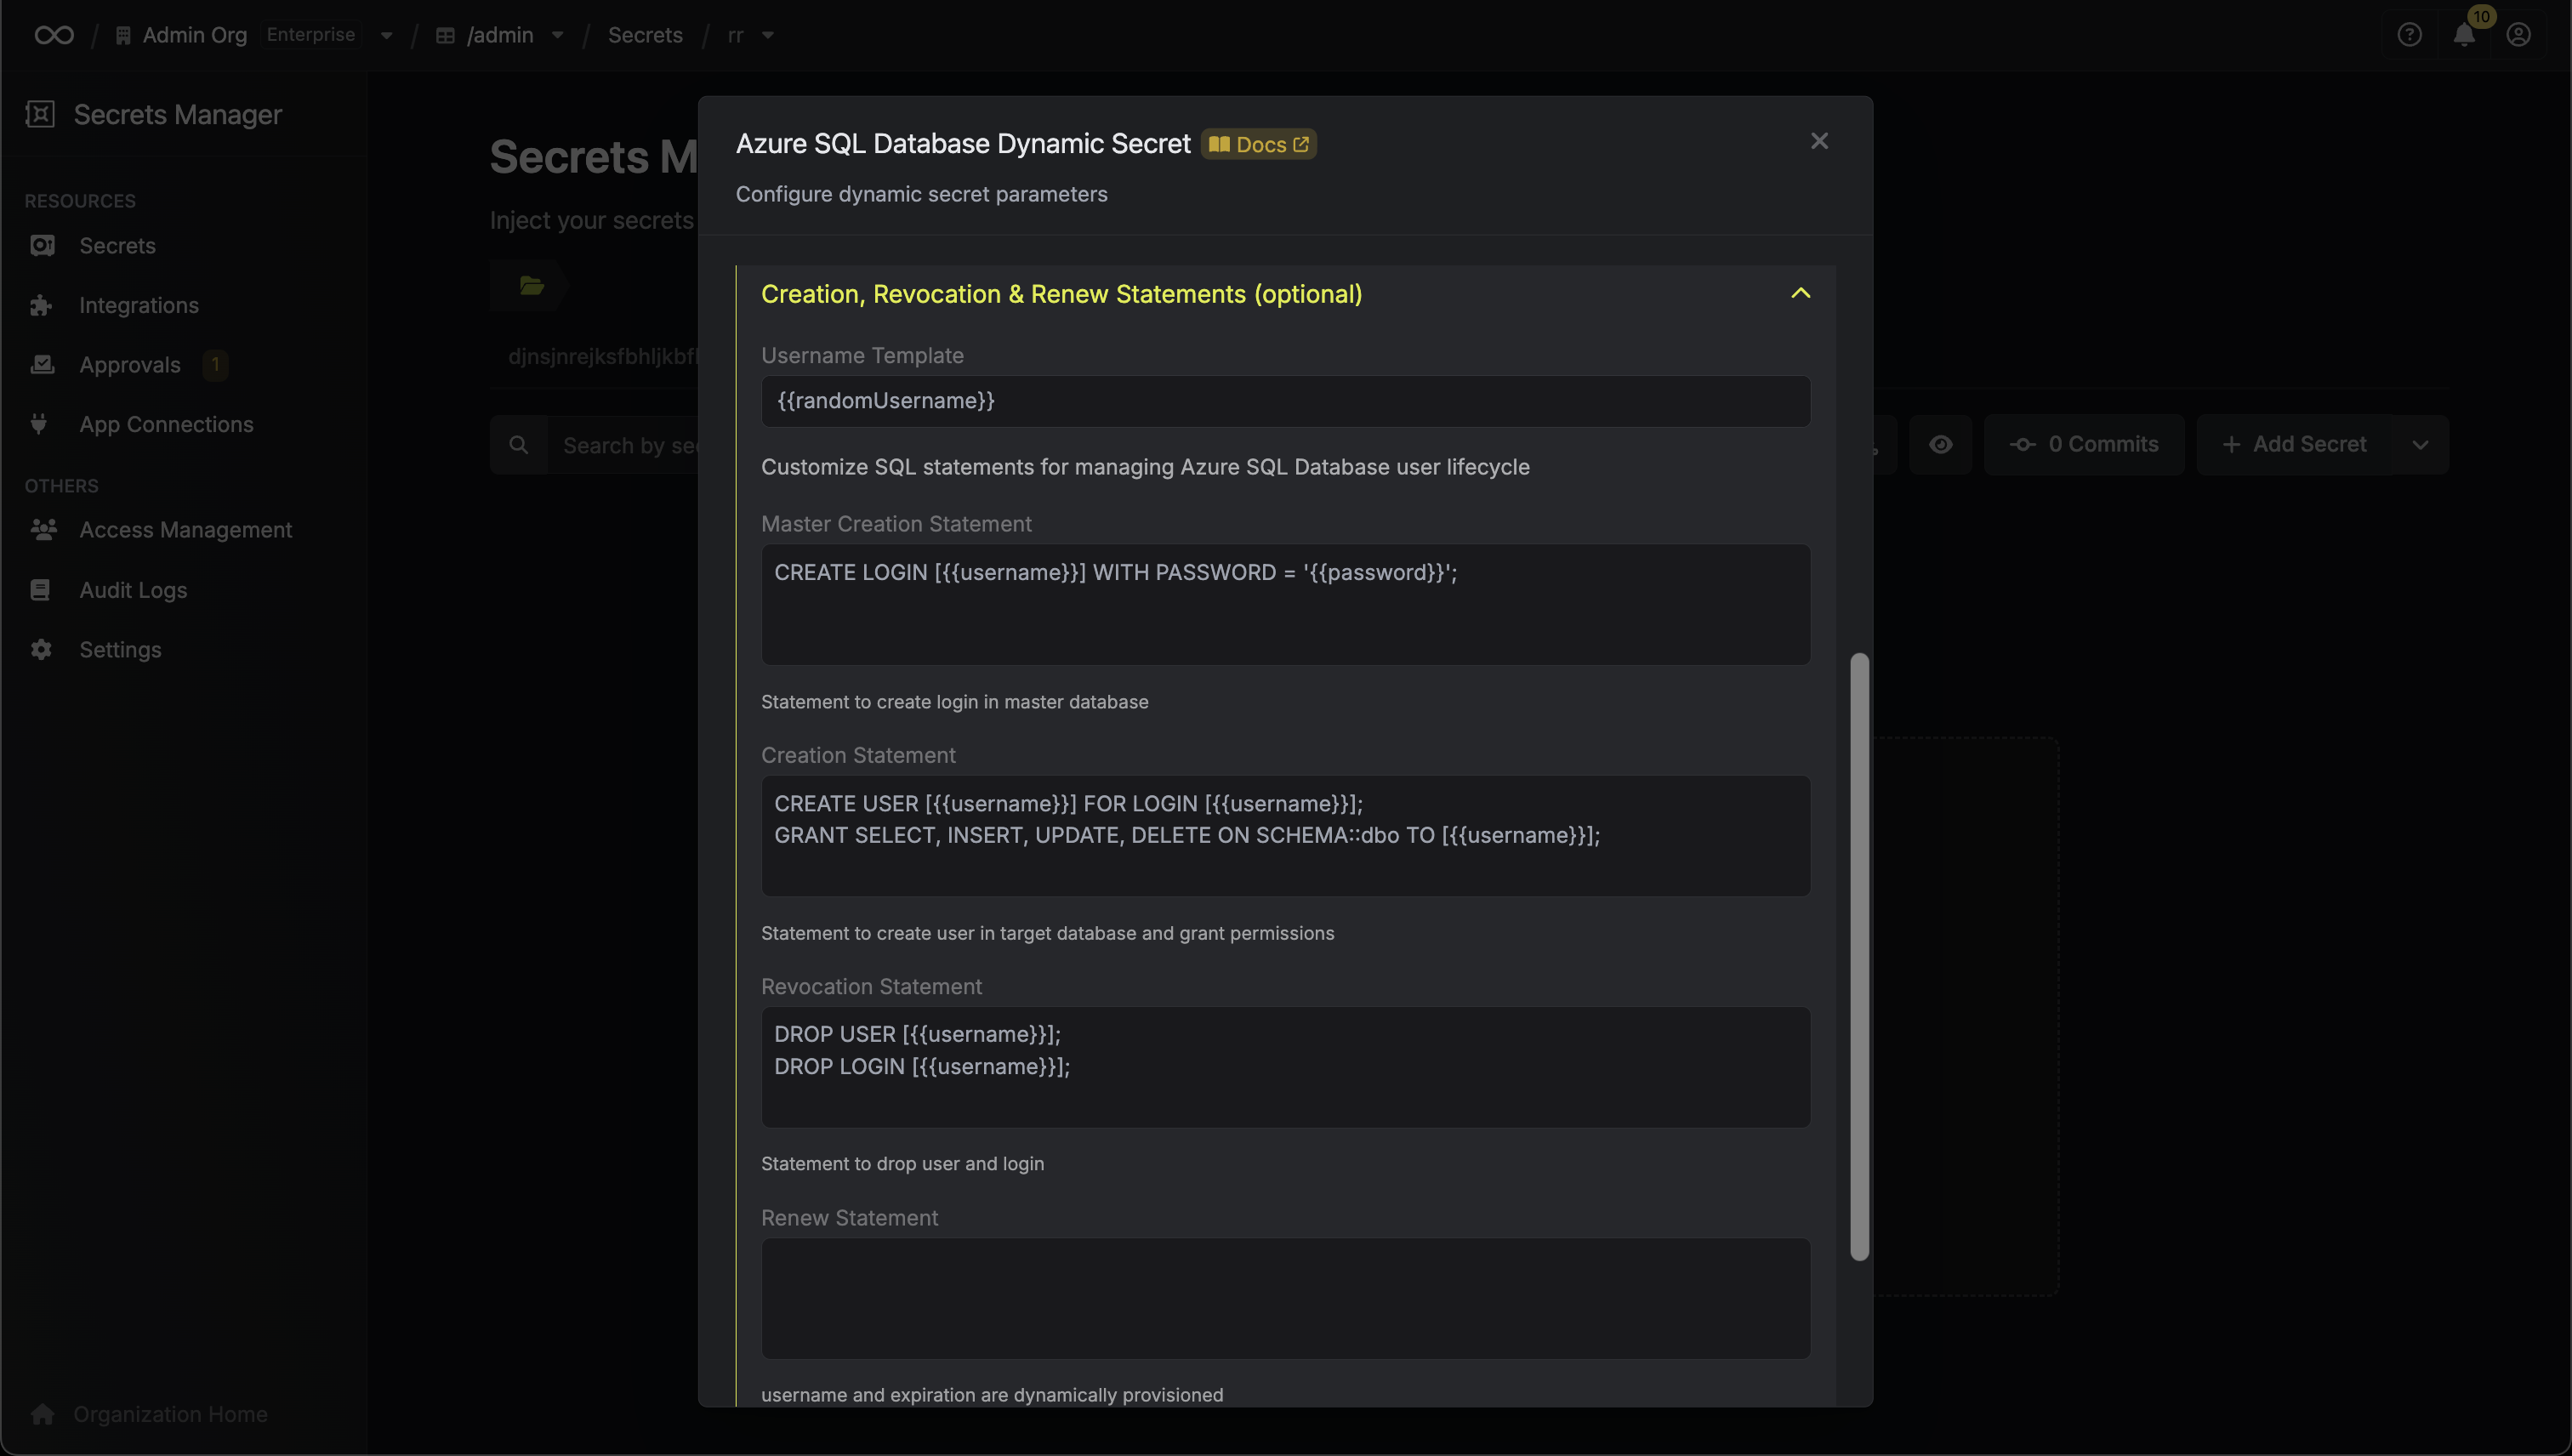Screen dimensions: 2572x1456
Task: Open the notifications bell icon
Action: pyautogui.click(x=2464, y=36)
